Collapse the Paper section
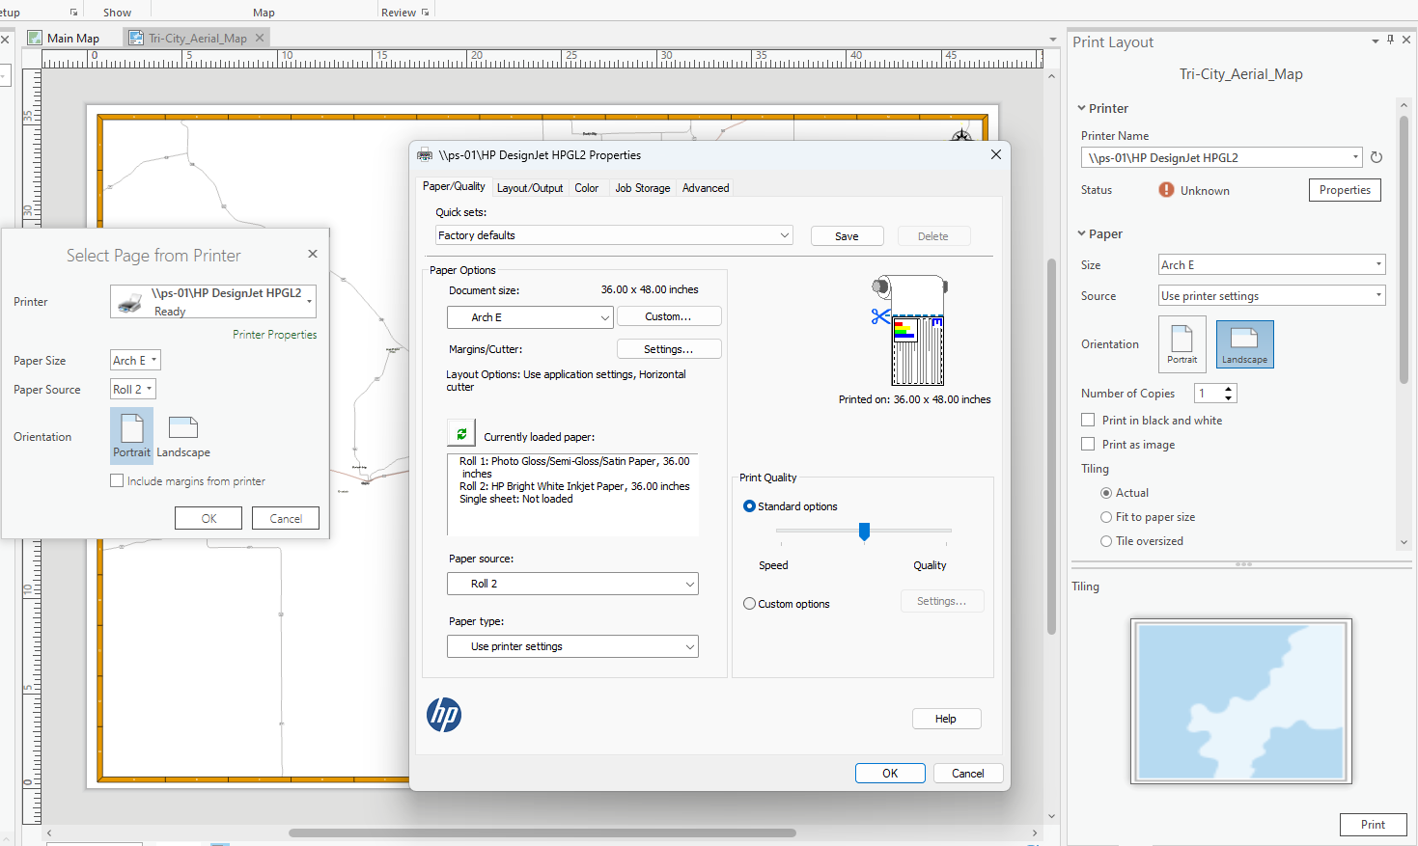 click(1082, 233)
